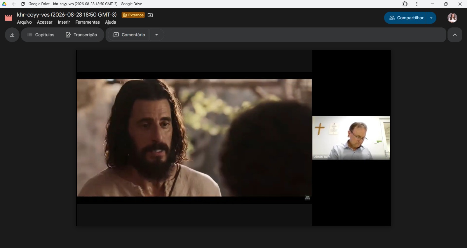Move file using the folder icon

coord(150,15)
